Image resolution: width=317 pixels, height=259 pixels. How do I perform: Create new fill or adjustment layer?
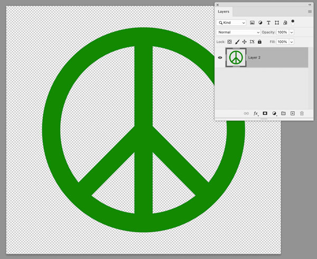[x=274, y=113]
